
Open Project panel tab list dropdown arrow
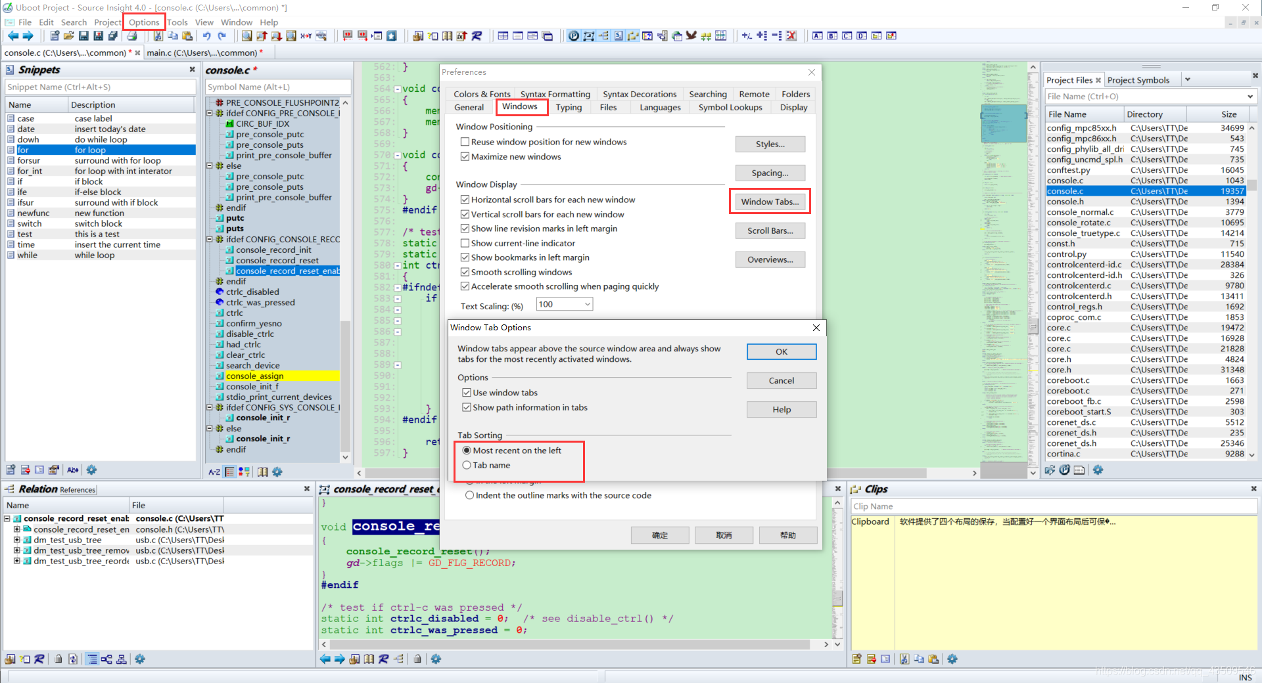(1187, 79)
